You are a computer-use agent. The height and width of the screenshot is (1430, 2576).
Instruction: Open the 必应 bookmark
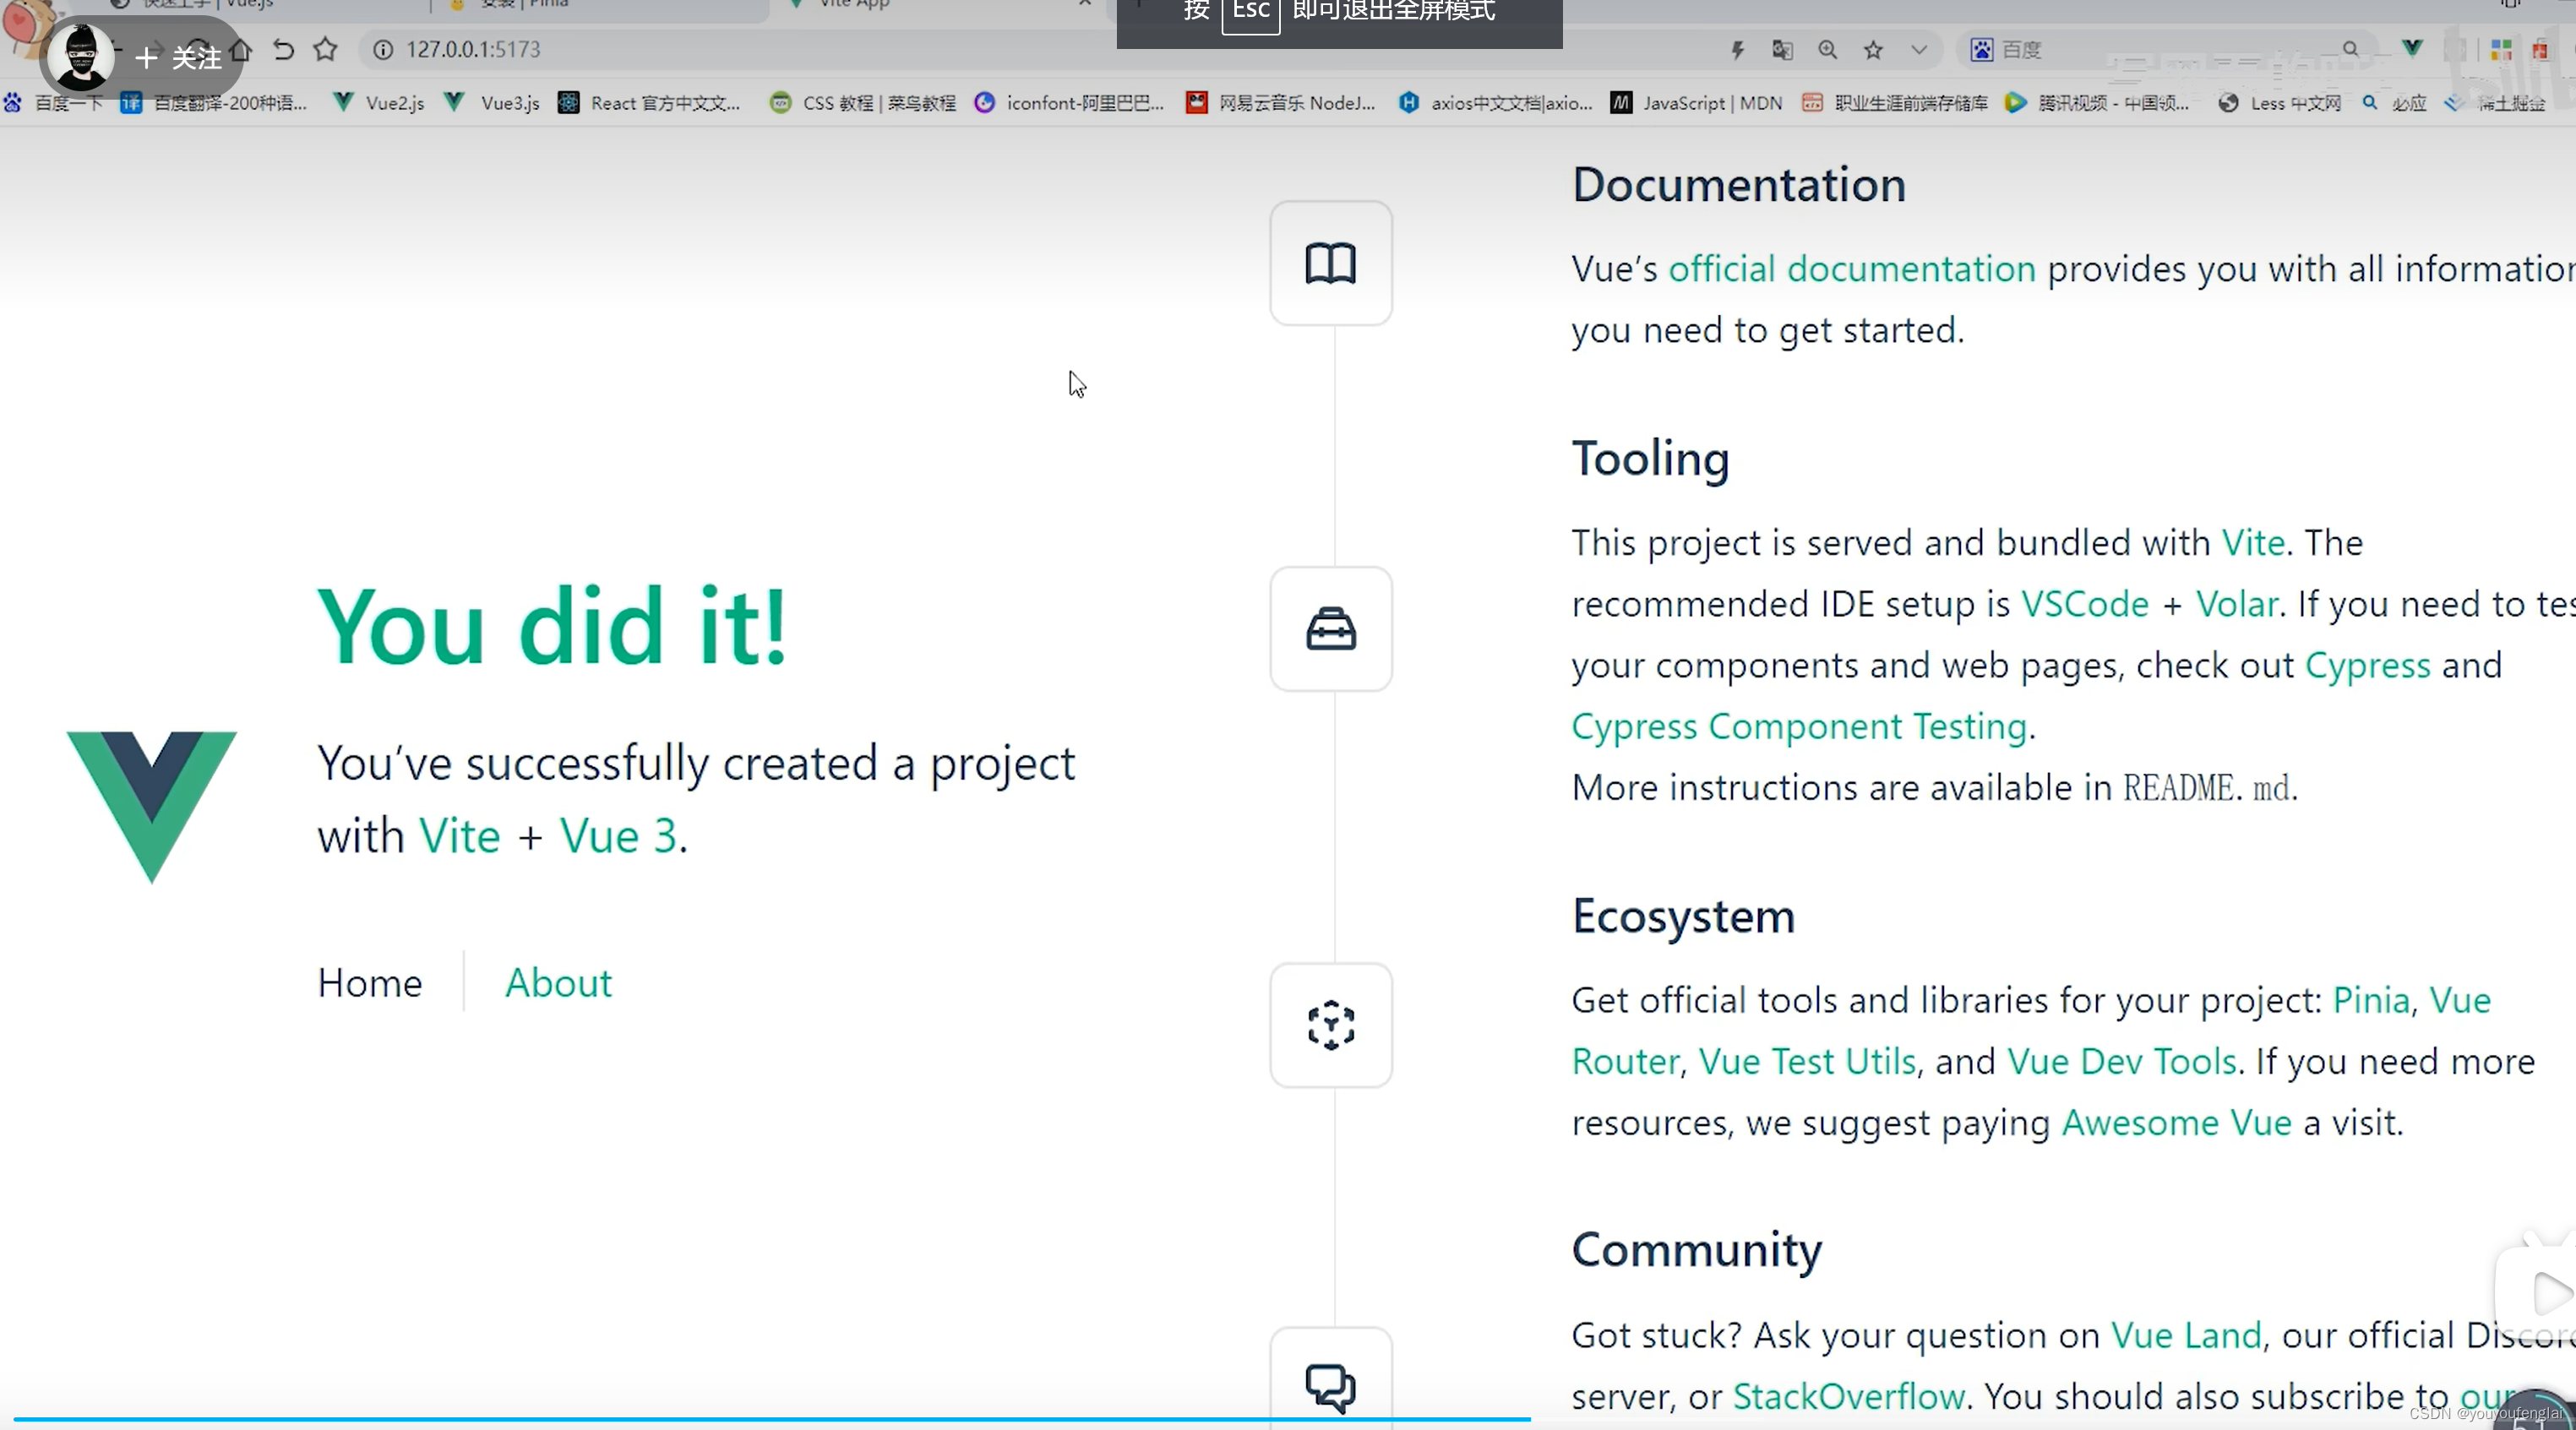(2394, 103)
